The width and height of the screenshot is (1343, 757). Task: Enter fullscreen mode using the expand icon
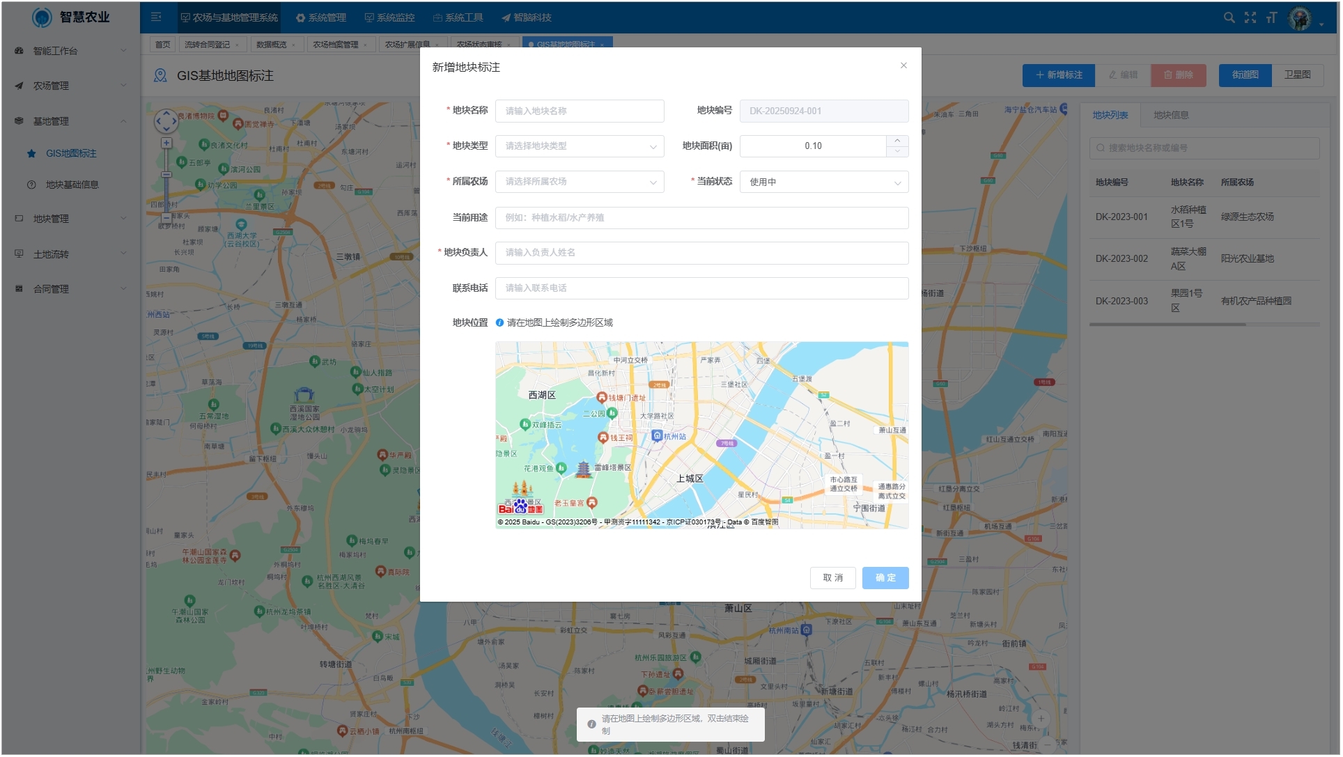pyautogui.click(x=1250, y=17)
